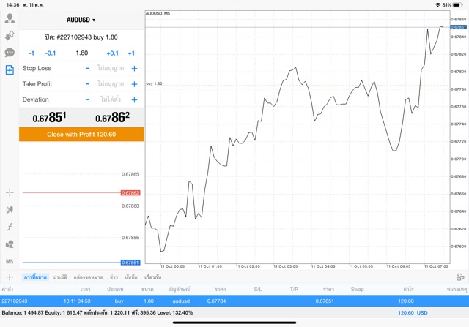Open the chat messages icon
The image size is (469, 327).
pyautogui.click(x=10, y=53)
